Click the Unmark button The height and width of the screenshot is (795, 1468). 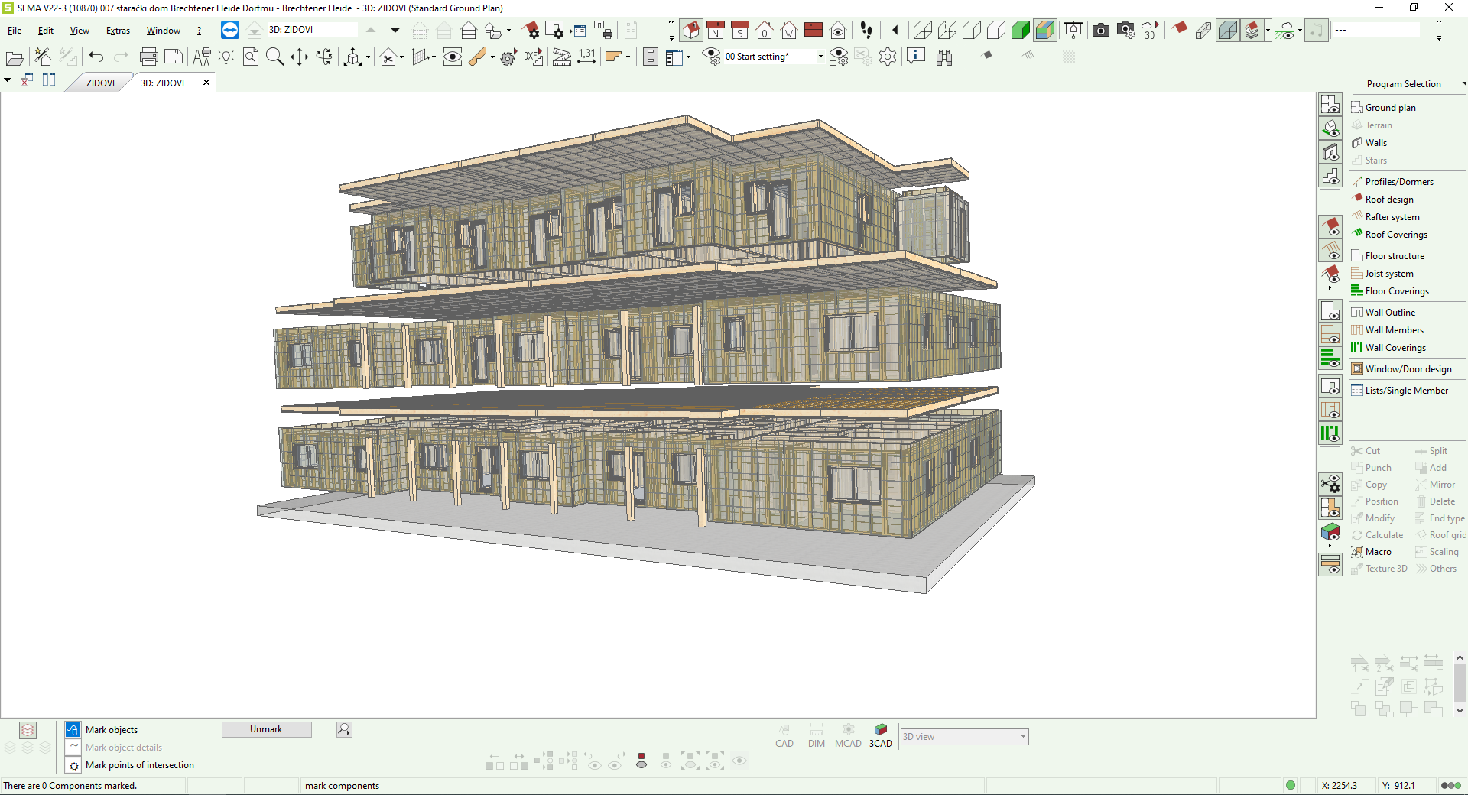[266, 729]
